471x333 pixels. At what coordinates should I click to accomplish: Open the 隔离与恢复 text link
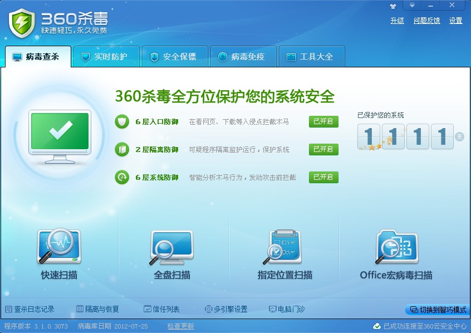[102, 309]
